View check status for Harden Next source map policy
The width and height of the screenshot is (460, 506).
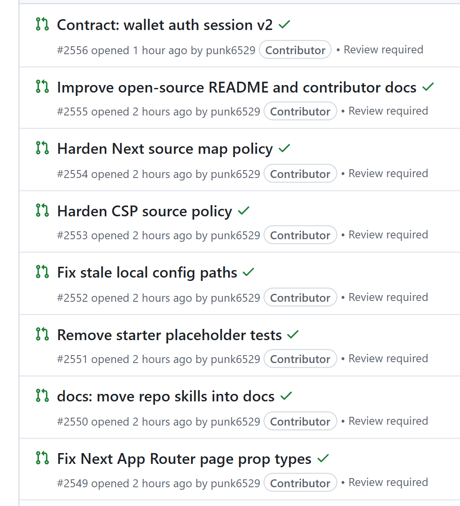point(284,148)
